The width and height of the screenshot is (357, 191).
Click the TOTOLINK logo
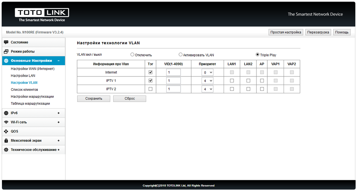coord(42,15)
